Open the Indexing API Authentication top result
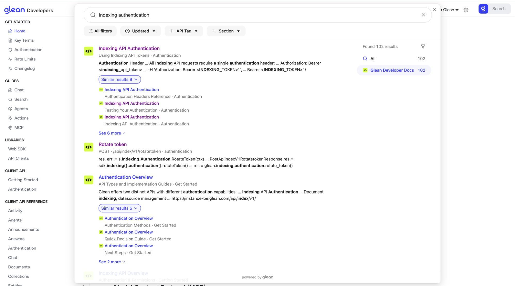This screenshot has height=286, width=515. coord(129,48)
